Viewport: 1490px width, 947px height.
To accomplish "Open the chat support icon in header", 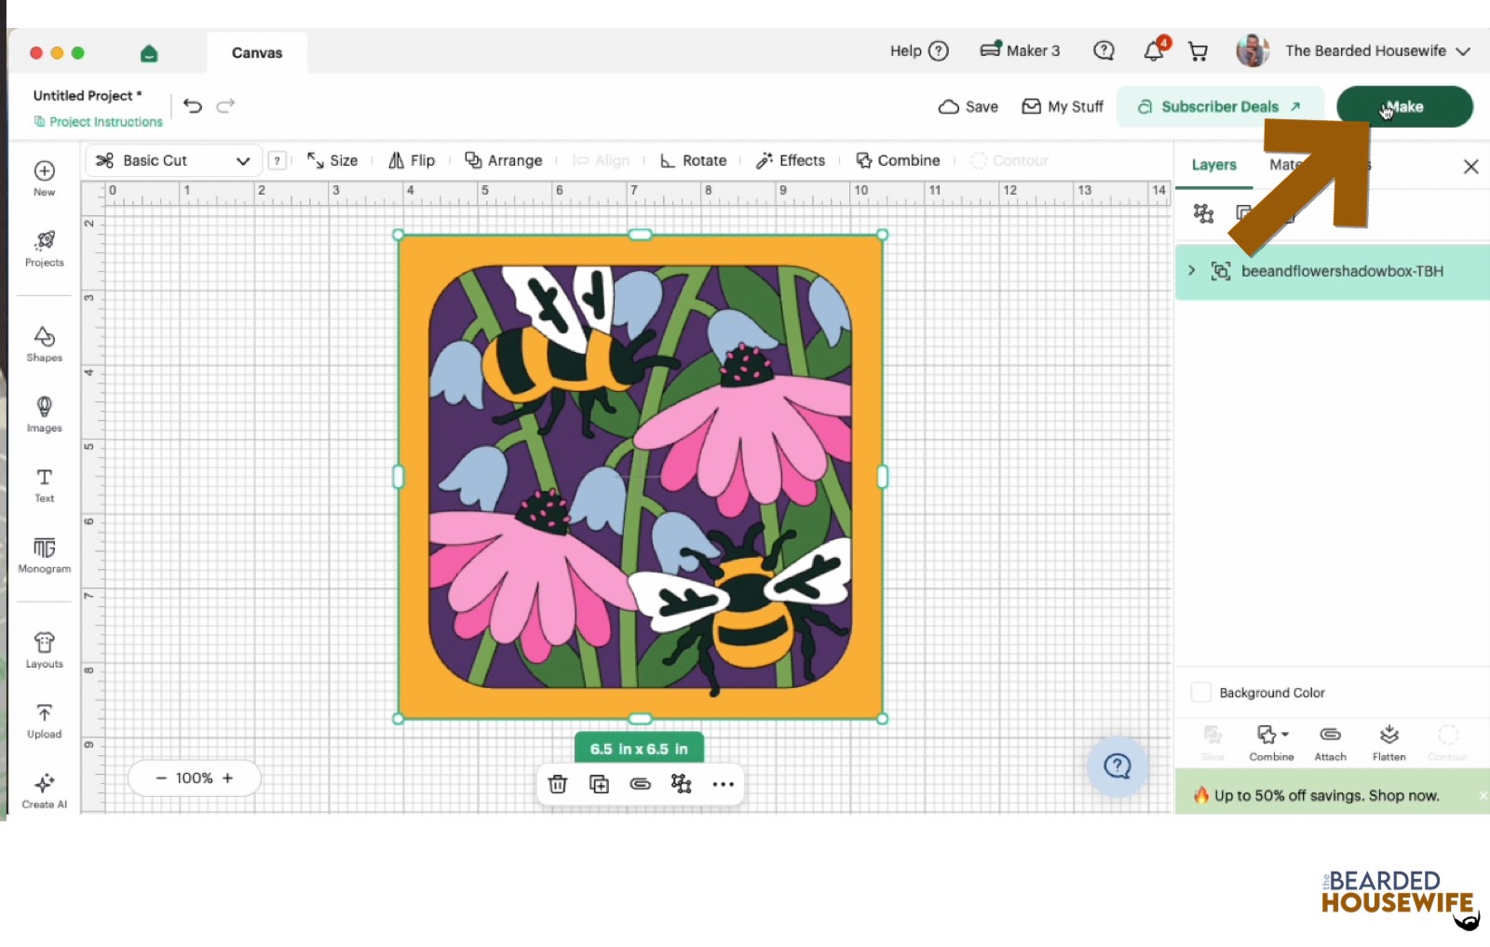I will pos(1104,50).
